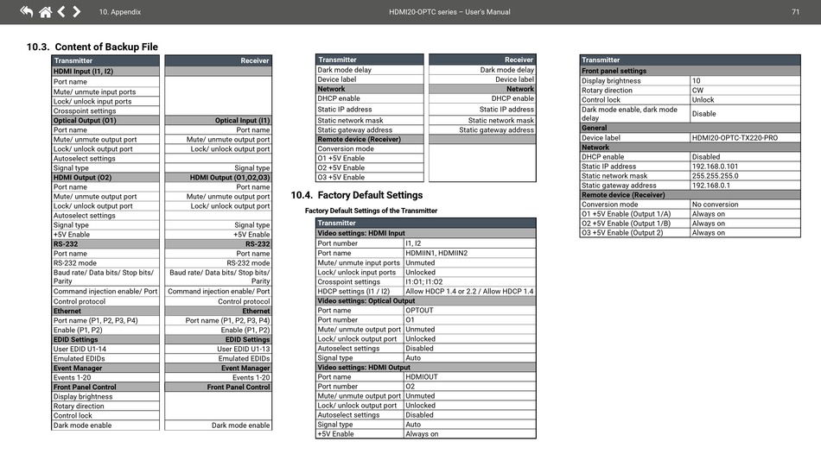Select heading '10.4. Factory Default Settings'
This screenshot has width=821, height=460.
click(357, 195)
